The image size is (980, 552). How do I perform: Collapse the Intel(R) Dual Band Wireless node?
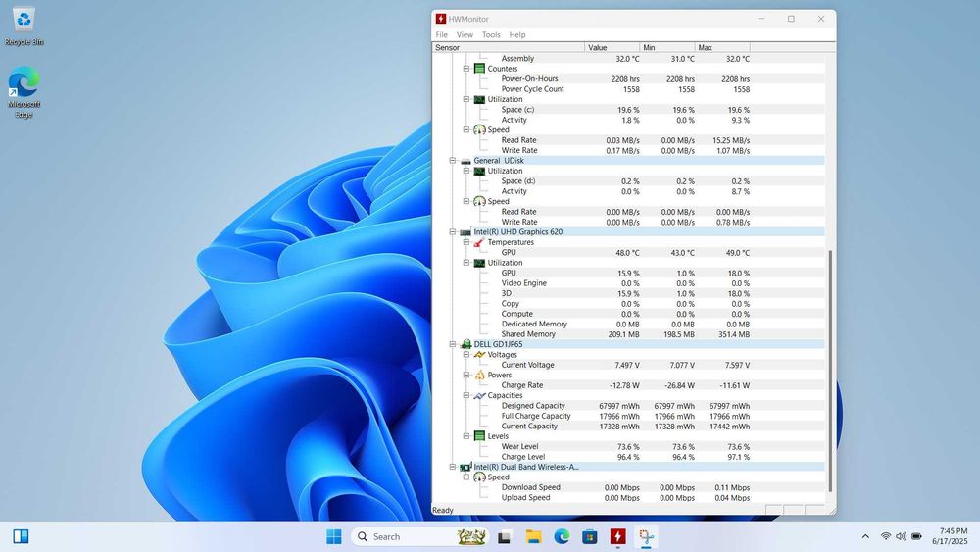[x=453, y=467]
